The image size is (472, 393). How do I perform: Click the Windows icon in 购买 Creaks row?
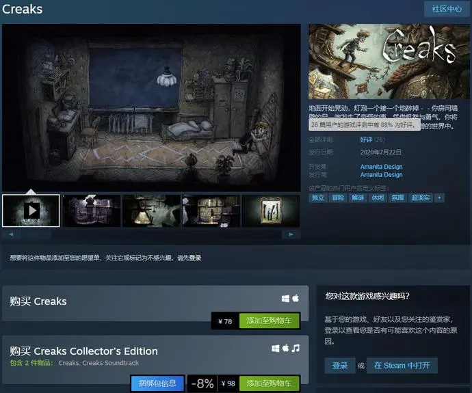coord(285,299)
